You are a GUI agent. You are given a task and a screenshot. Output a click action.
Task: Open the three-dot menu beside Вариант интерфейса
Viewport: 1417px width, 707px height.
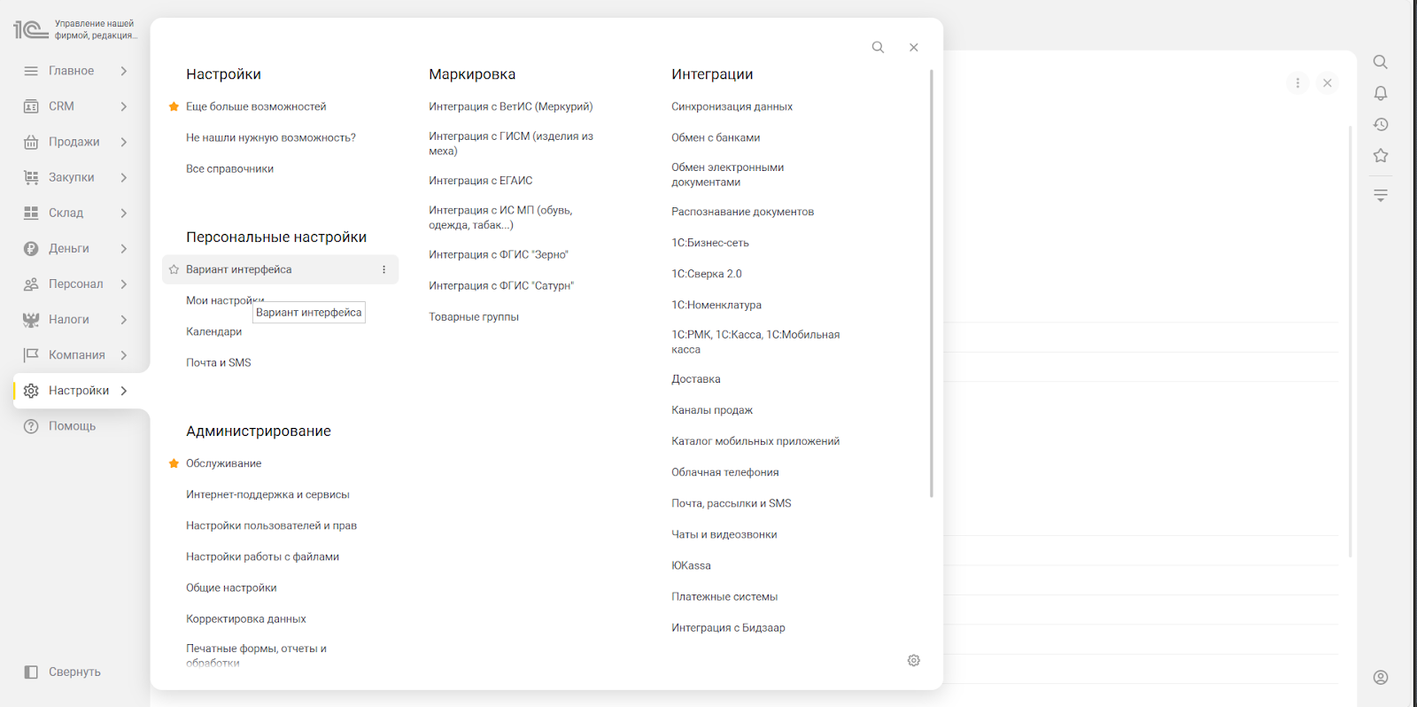pyautogui.click(x=383, y=270)
